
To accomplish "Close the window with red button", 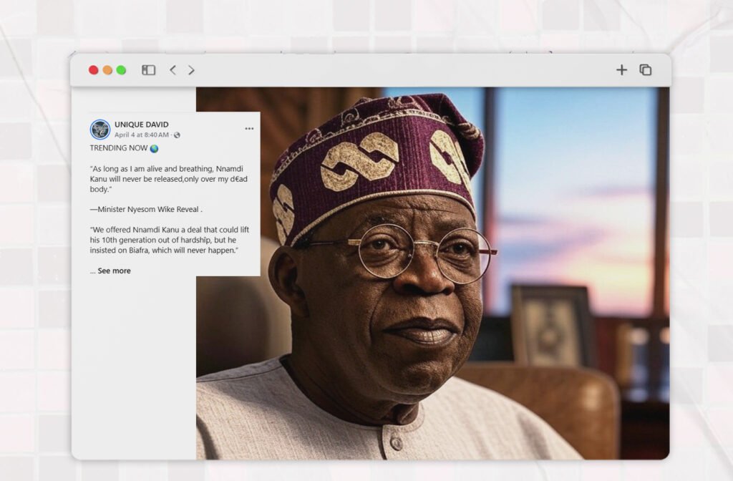I will [x=93, y=70].
